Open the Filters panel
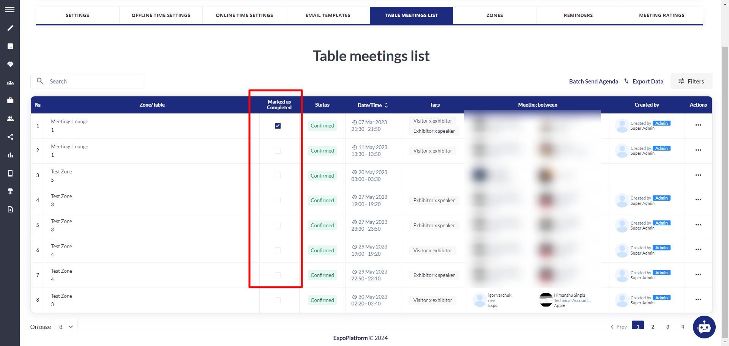The width and height of the screenshot is (729, 346). [x=691, y=81]
